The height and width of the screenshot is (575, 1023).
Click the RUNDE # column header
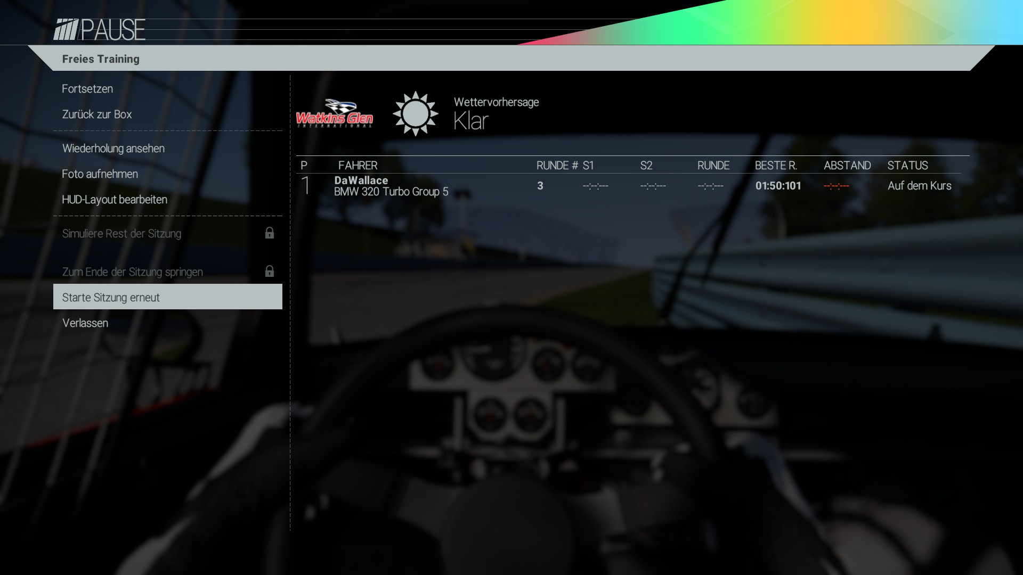[557, 166]
